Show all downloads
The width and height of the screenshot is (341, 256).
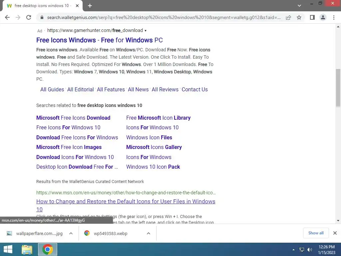coord(316,233)
